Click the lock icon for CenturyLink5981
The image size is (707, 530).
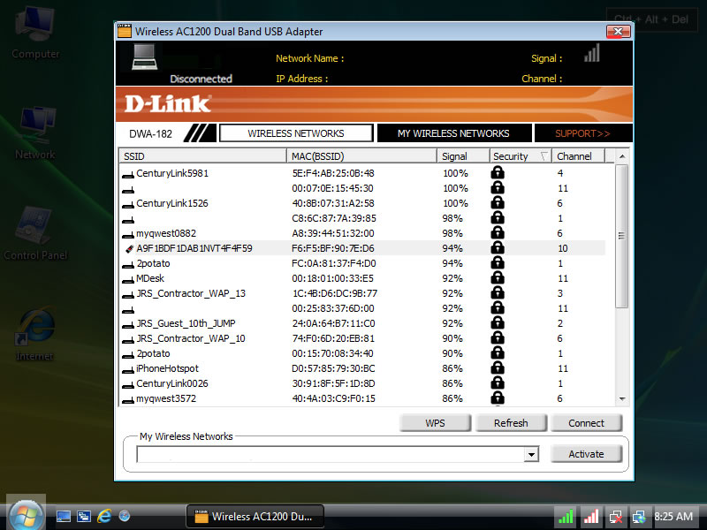(498, 173)
